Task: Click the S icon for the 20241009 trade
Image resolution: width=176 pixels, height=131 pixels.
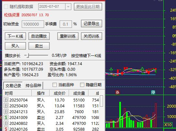Action: pyautogui.click(x=6, y=117)
